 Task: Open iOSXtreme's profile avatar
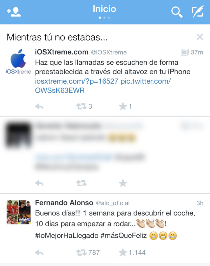coord(18,61)
